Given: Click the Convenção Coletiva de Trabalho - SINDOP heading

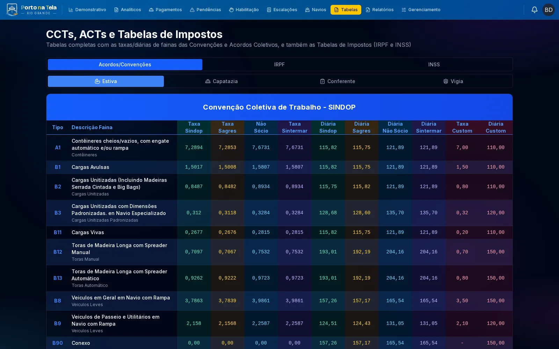Looking at the screenshot, I should coord(279,107).
